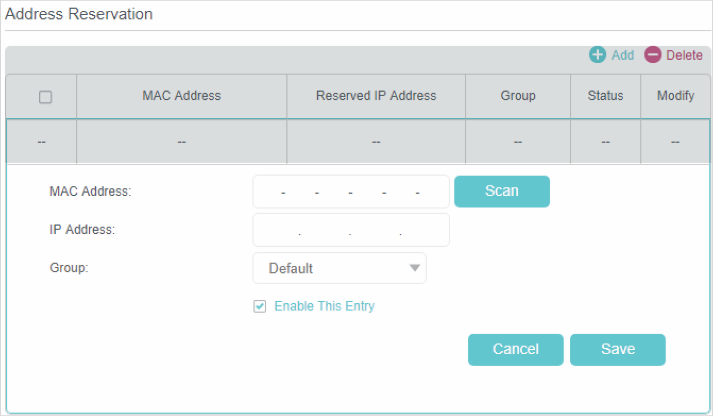Screen dimensions: 713x416
Task: Click the Add text link
Action: coord(622,55)
